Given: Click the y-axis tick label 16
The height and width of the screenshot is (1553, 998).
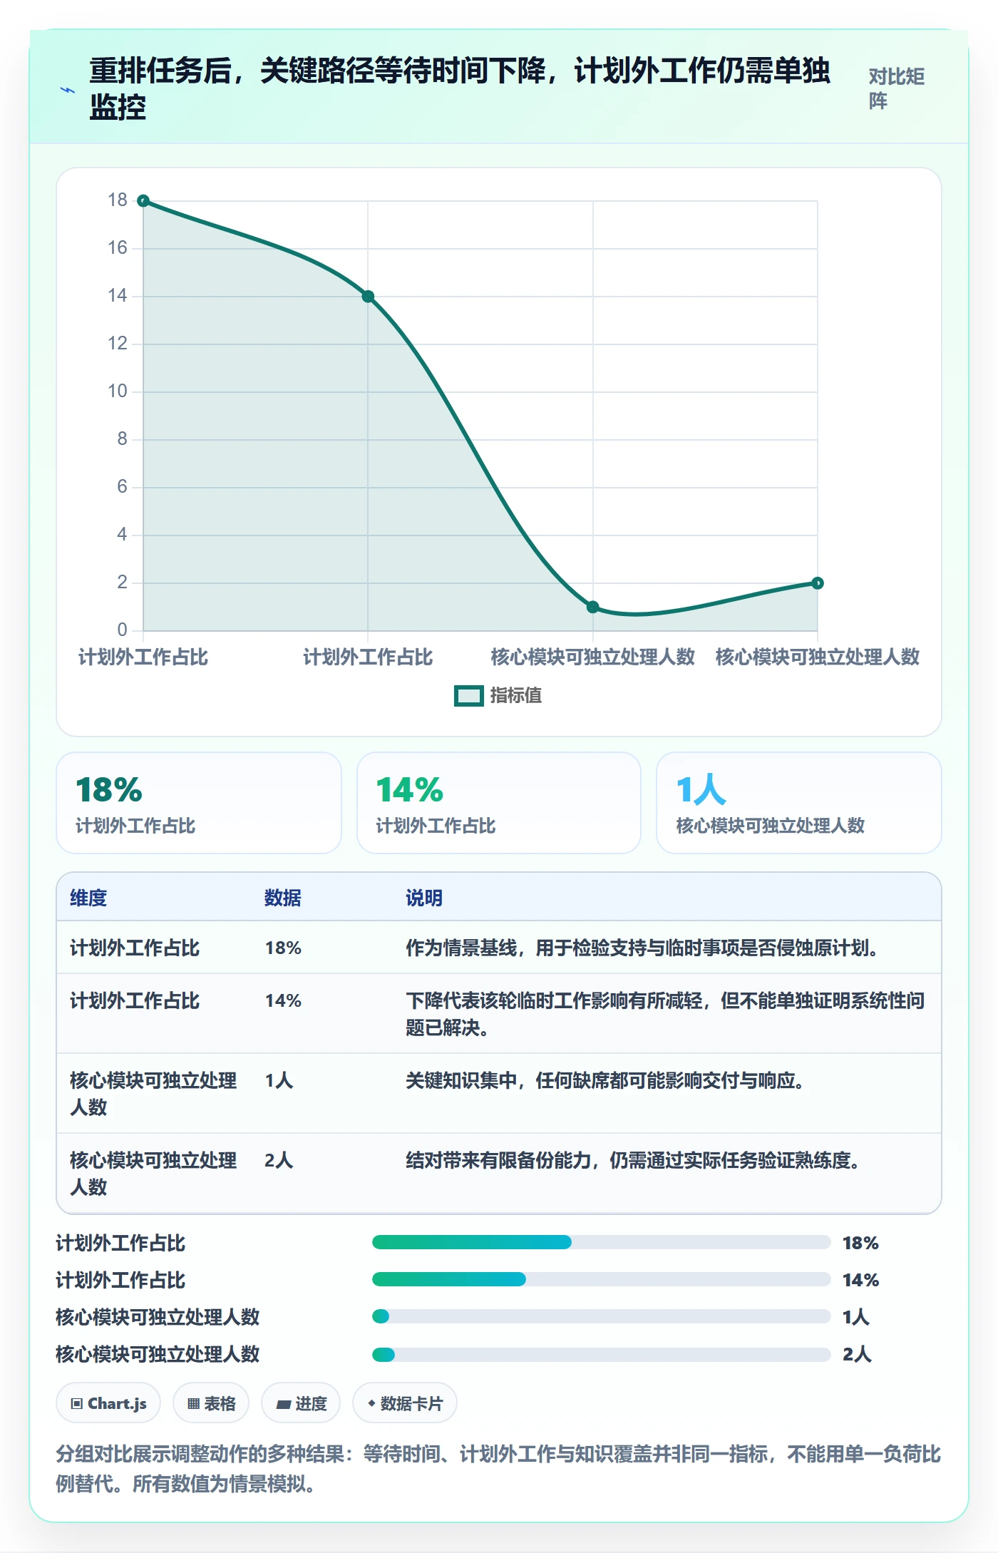Looking at the screenshot, I should tap(118, 248).
